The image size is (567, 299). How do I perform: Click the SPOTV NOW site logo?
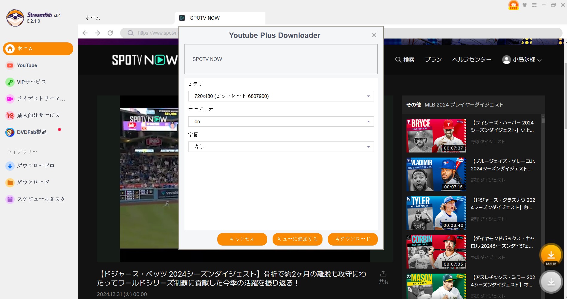[145, 60]
